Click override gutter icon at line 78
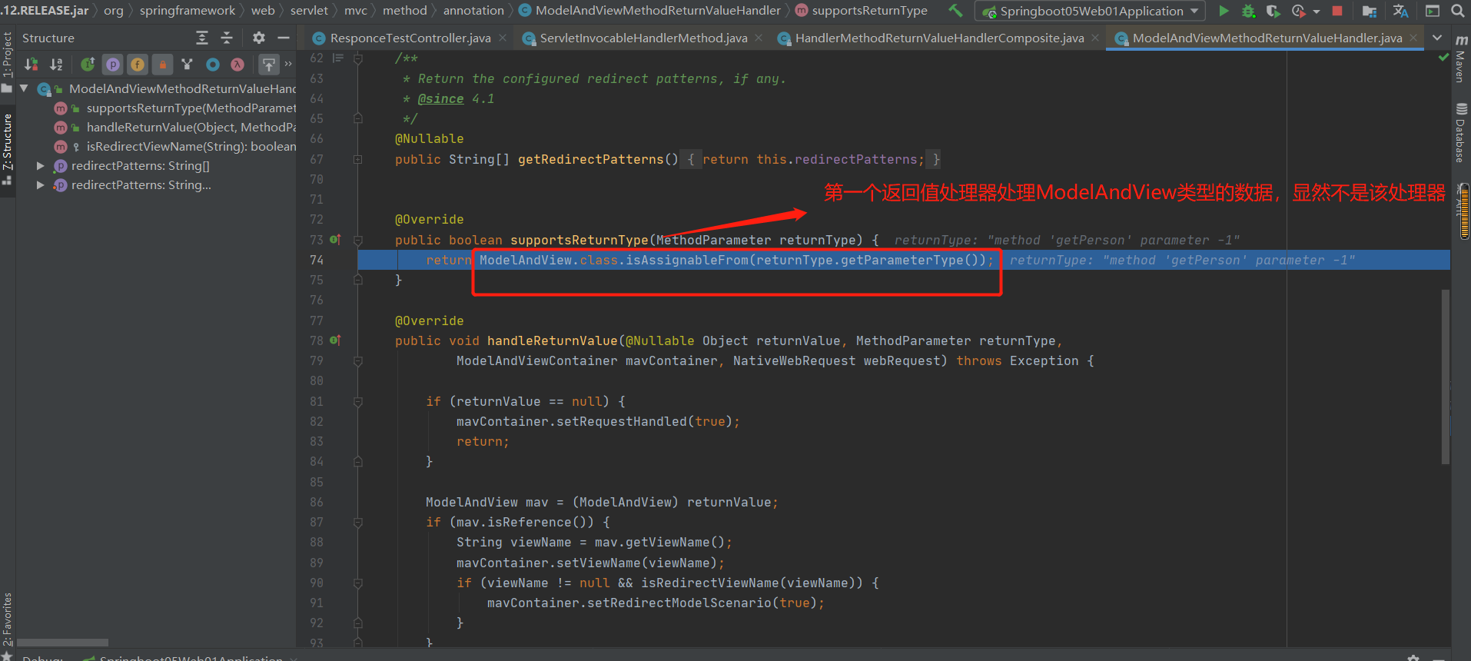This screenshot has width=1471, height=661. click(335, 340)
